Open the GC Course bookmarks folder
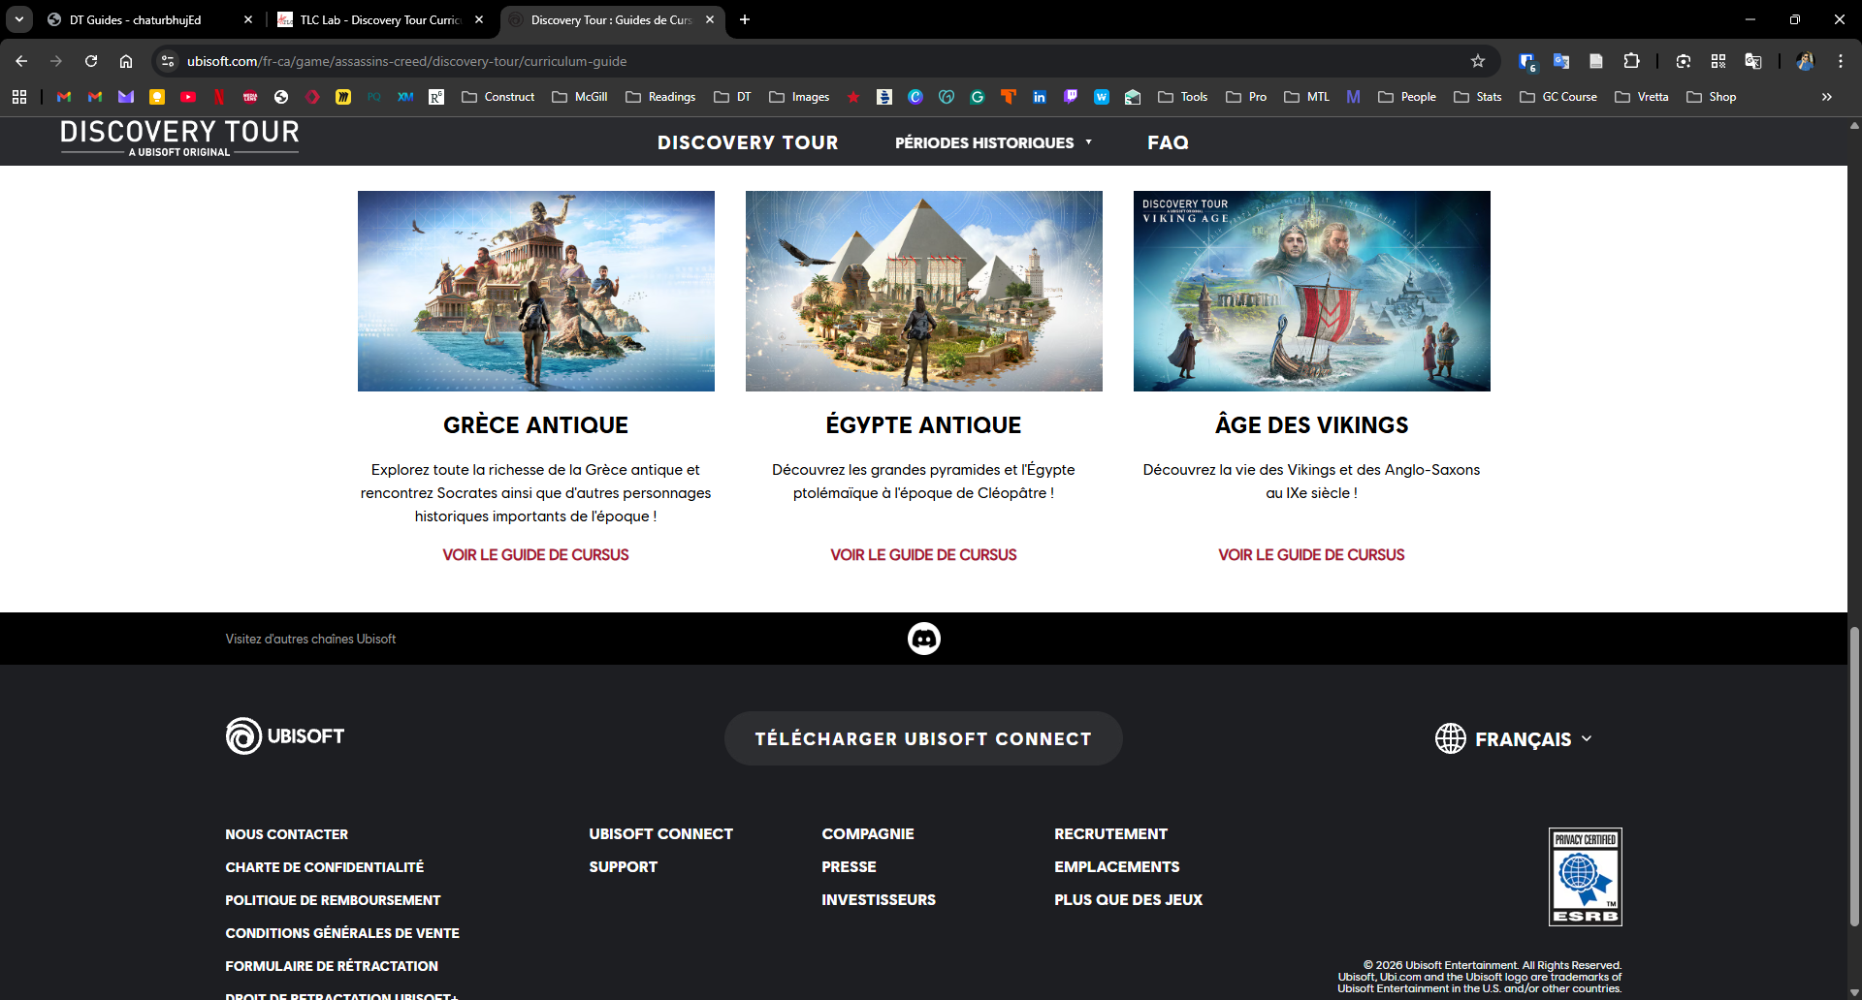 (1558, 97)
